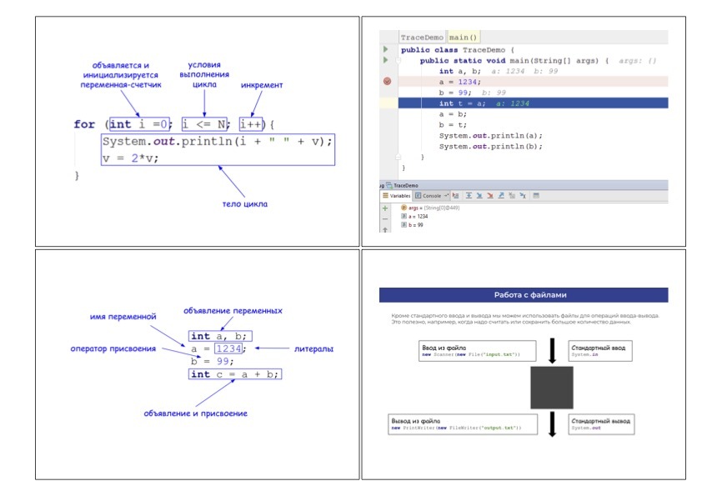
Task: Open the Console tab
Action: pyautogui.click(x=429, y=196)
